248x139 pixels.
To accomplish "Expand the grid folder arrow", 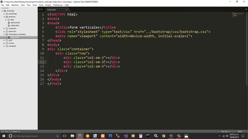I will (4, 40).
